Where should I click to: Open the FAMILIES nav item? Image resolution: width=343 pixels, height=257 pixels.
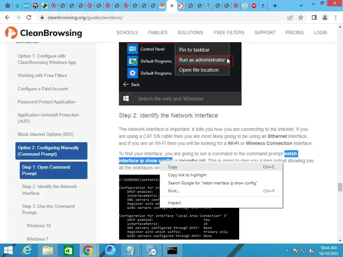pyautogui.click(x=157, y=32)
